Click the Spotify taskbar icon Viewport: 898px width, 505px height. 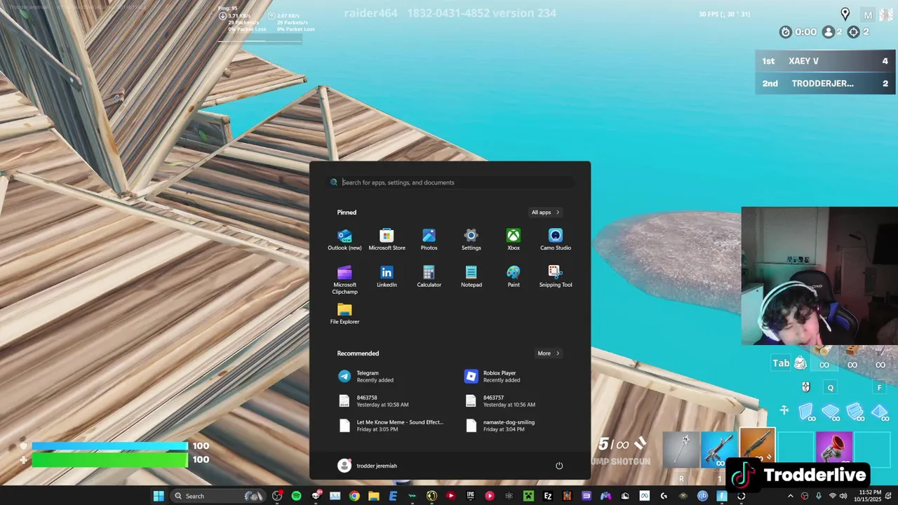coord(296,496)
